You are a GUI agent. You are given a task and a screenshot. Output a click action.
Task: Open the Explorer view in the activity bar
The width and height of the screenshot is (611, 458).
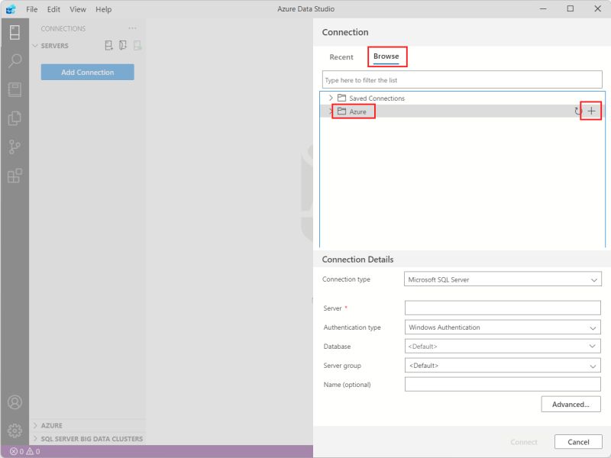click(14, 116)
